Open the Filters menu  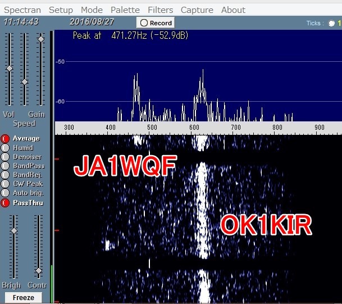click(160, 10)
